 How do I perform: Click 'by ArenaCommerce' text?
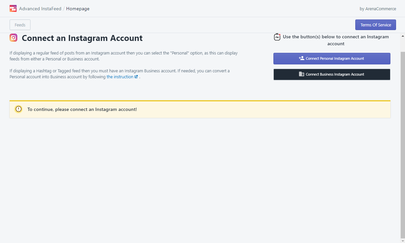point(378,9)
